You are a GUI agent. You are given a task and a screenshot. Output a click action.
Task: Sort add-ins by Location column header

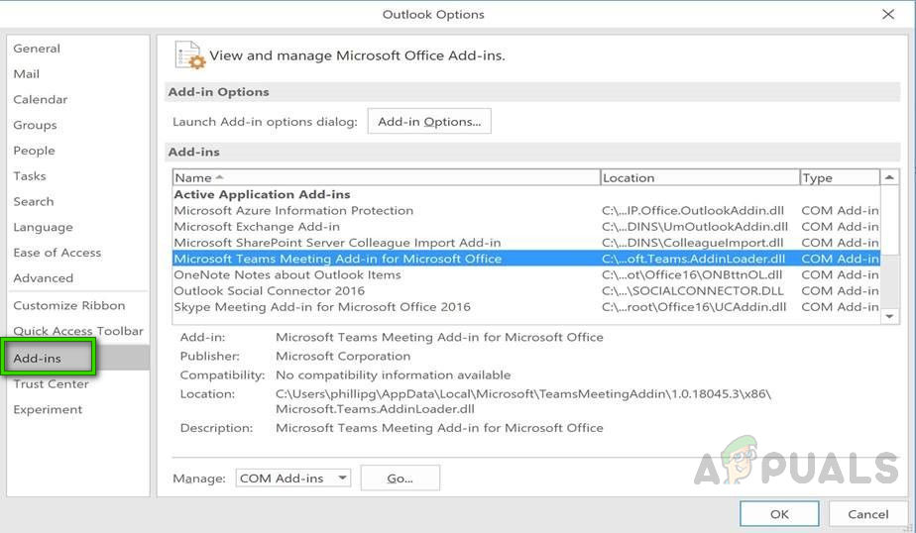point(699,177)
